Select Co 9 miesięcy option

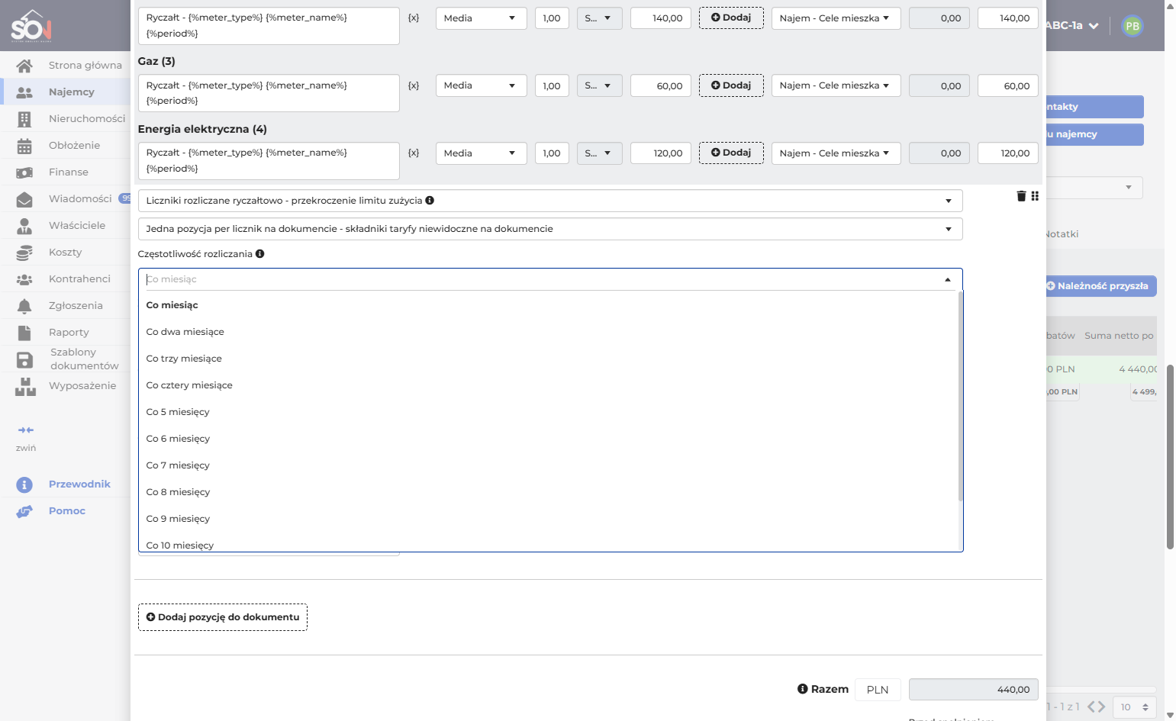[x=548, y=519]
